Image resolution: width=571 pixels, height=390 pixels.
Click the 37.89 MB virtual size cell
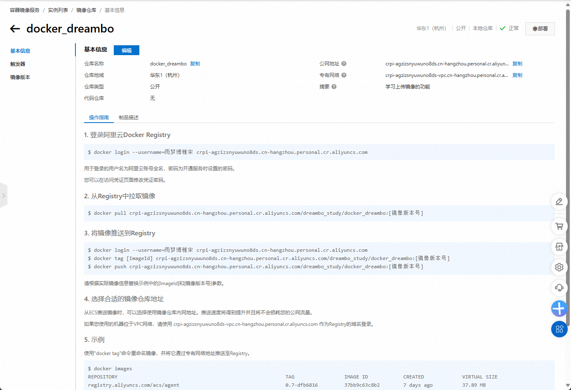474,385
